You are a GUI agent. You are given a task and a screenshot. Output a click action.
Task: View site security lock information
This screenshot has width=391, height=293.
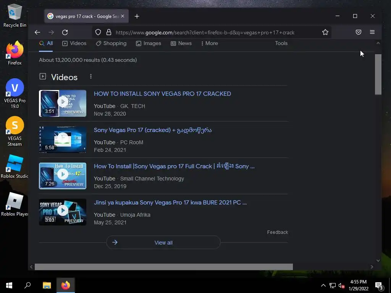click(x=109, y=32)
